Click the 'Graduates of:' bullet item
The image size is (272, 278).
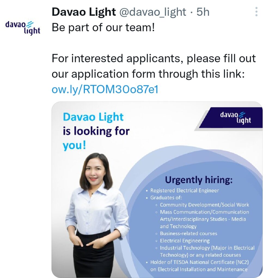click(166, 198)
